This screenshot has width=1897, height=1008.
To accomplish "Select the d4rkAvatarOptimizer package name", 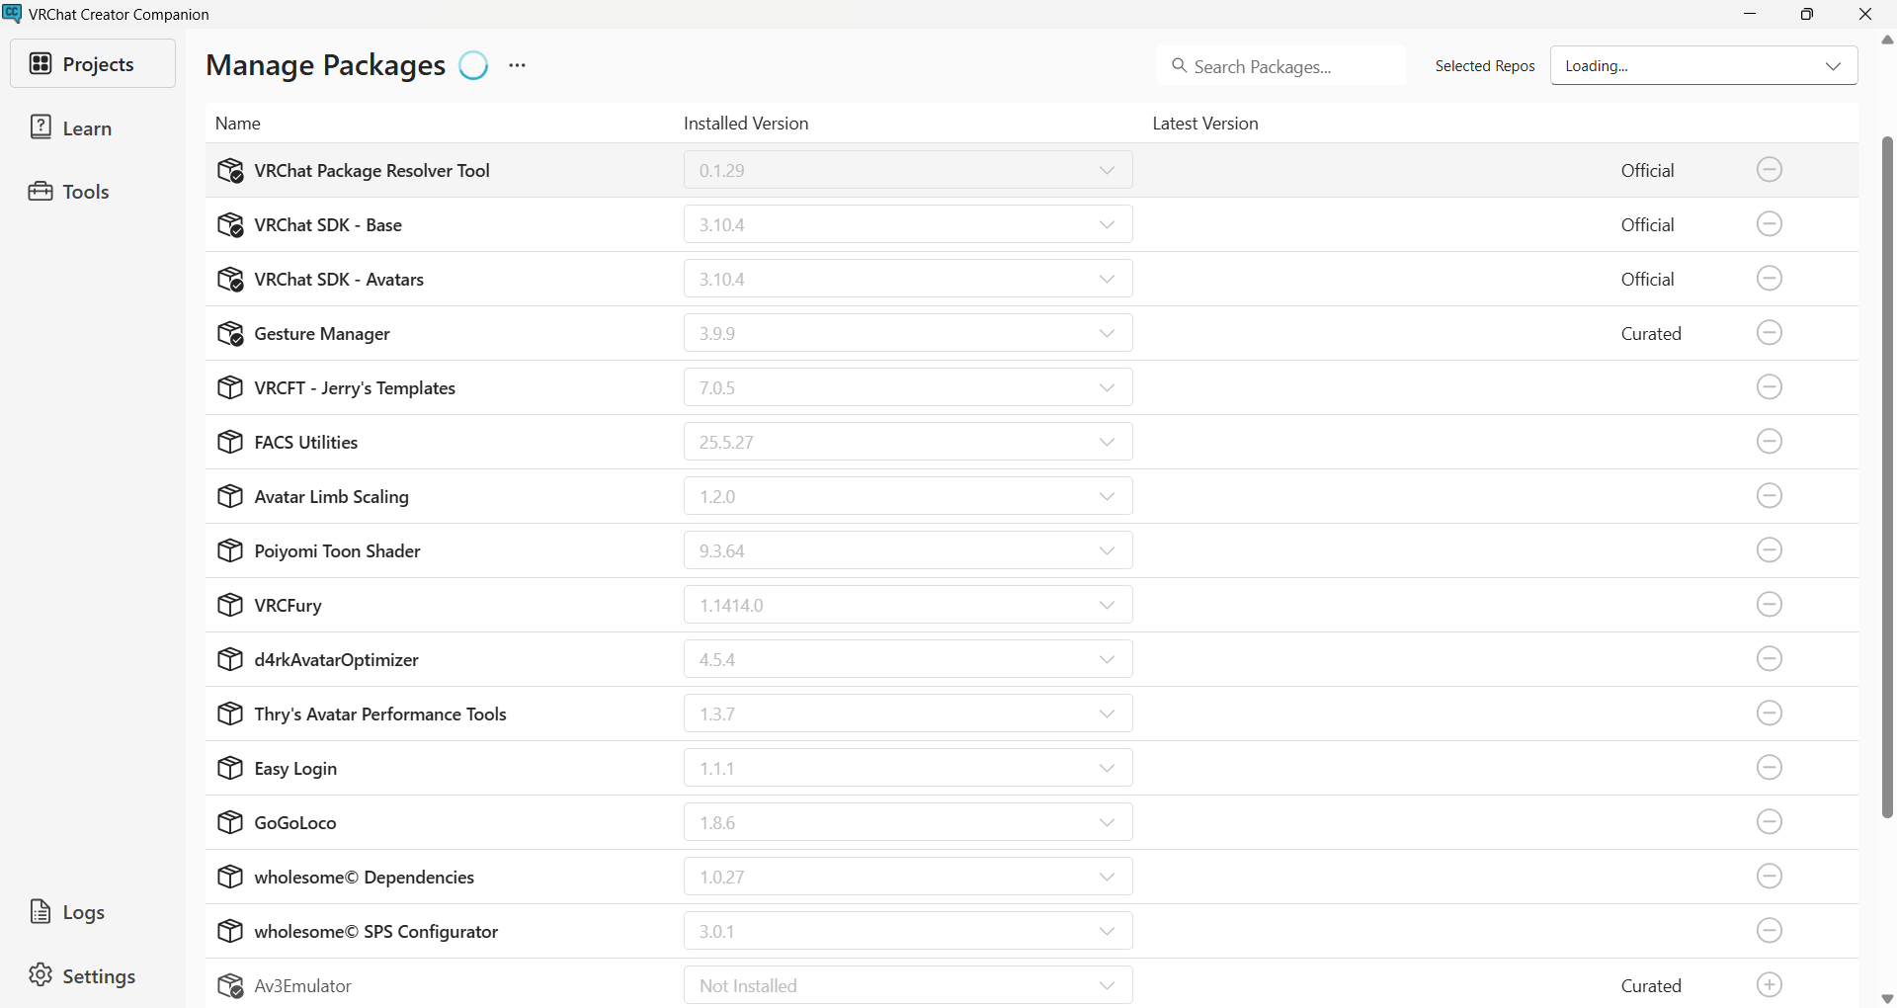I will tap(337, 659).
